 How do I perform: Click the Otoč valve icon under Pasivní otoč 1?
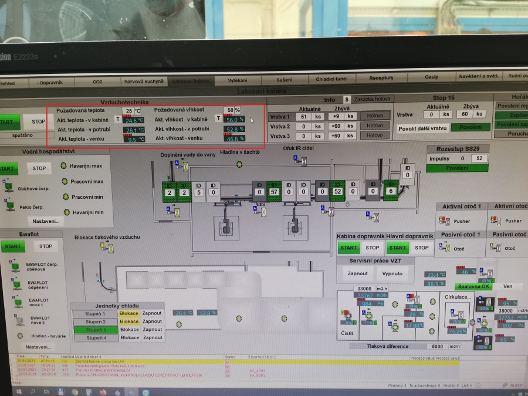point(445,248)
